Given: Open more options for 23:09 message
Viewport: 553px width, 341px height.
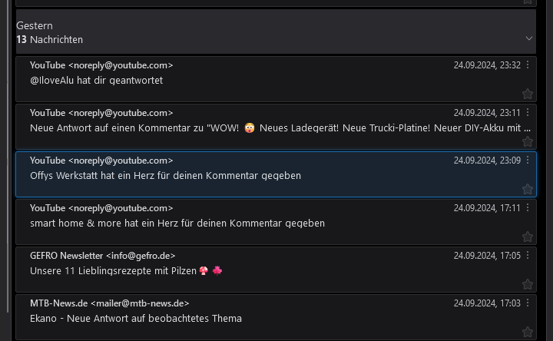Looking at the screenshot, I should (x=528, y=161).
